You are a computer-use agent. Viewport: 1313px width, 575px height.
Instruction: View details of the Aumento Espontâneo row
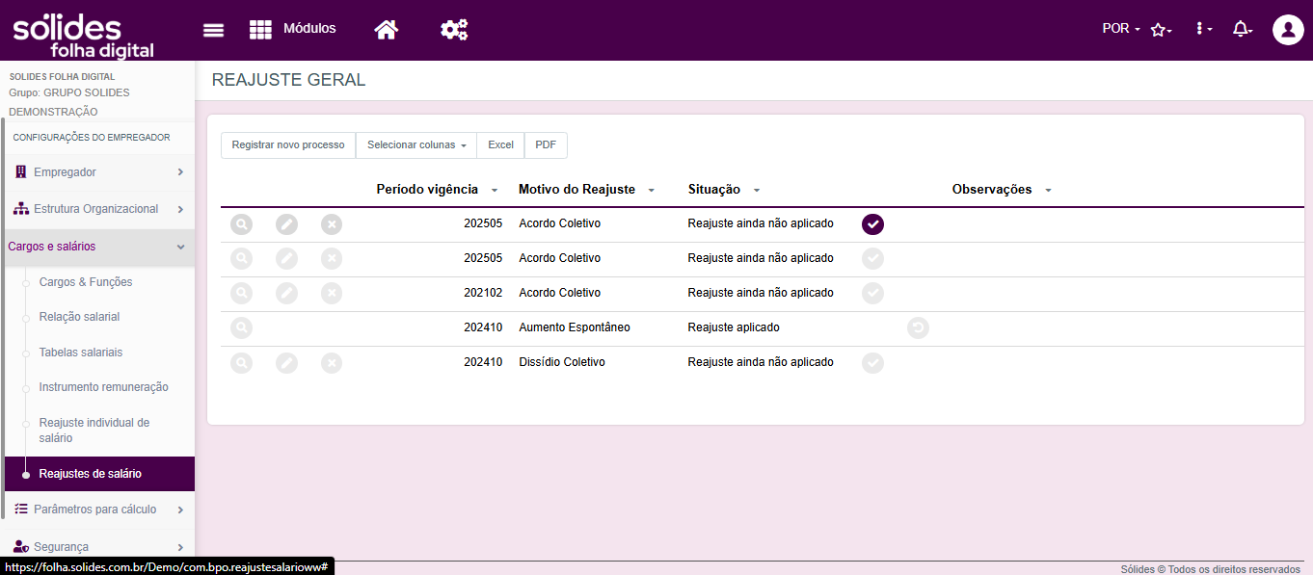click(x=241, y=327)
